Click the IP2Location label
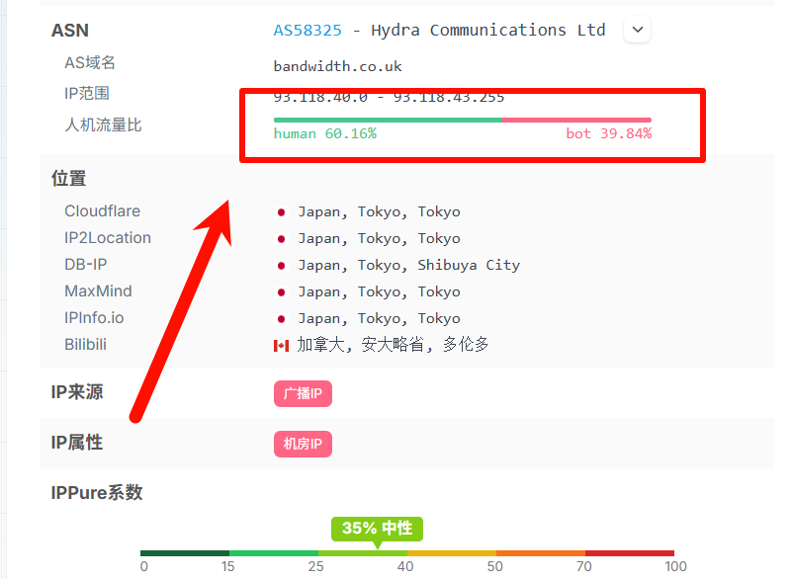Screen dimensions: 791x579 click(108, 238)
